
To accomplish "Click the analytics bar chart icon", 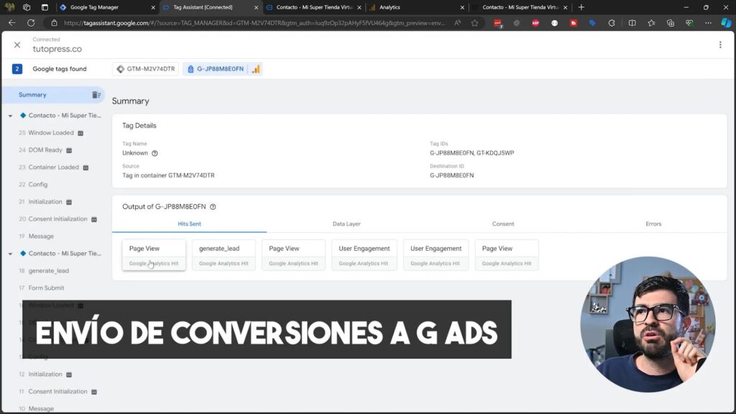I will [x=256, y=69].
